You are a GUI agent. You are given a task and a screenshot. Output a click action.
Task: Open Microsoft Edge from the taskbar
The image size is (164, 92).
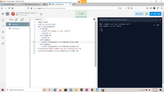[x=55, y=90]
